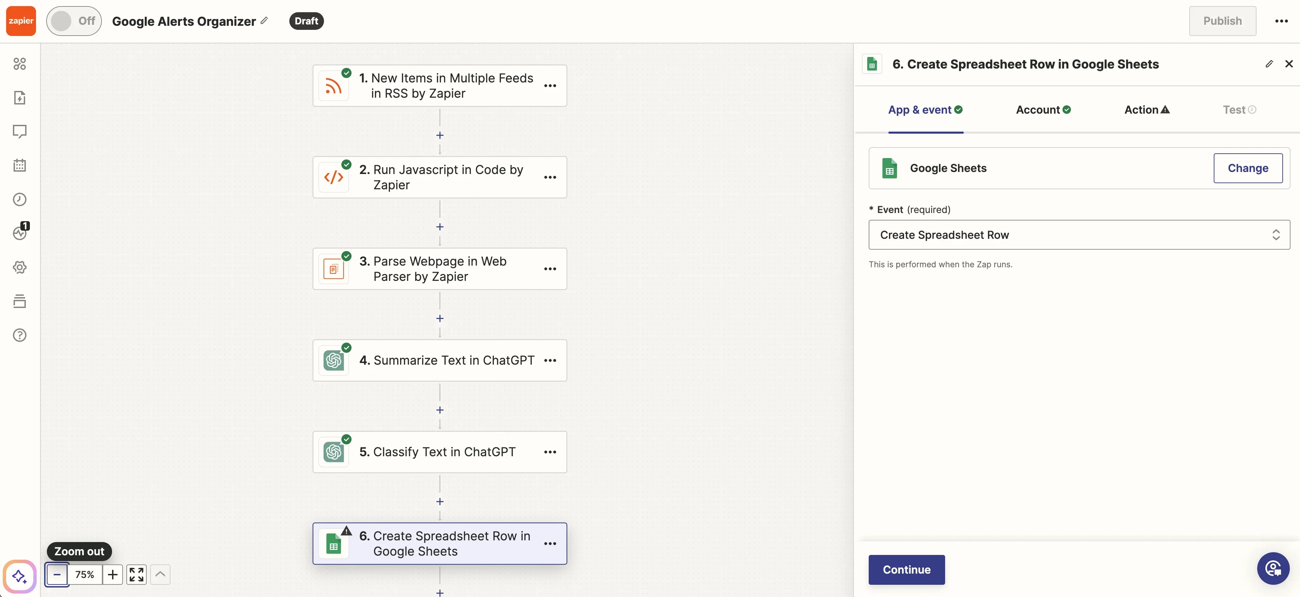This screenshot has width=1300, height=597.
Task: Edit Zap name with pencil icon
Action: click(x=265, y=21)
